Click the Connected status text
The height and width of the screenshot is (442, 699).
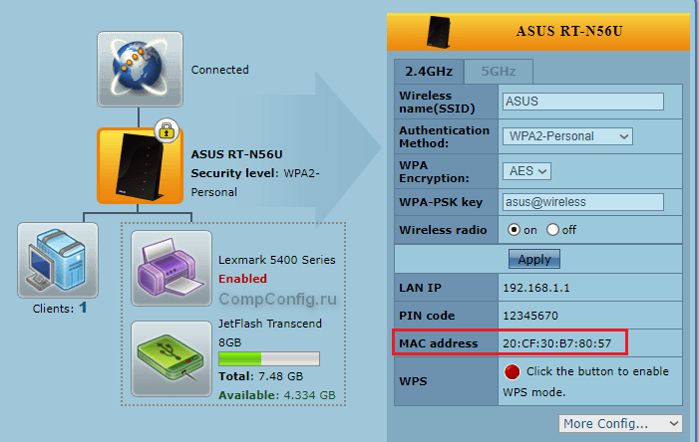click(x=219, y=70)
